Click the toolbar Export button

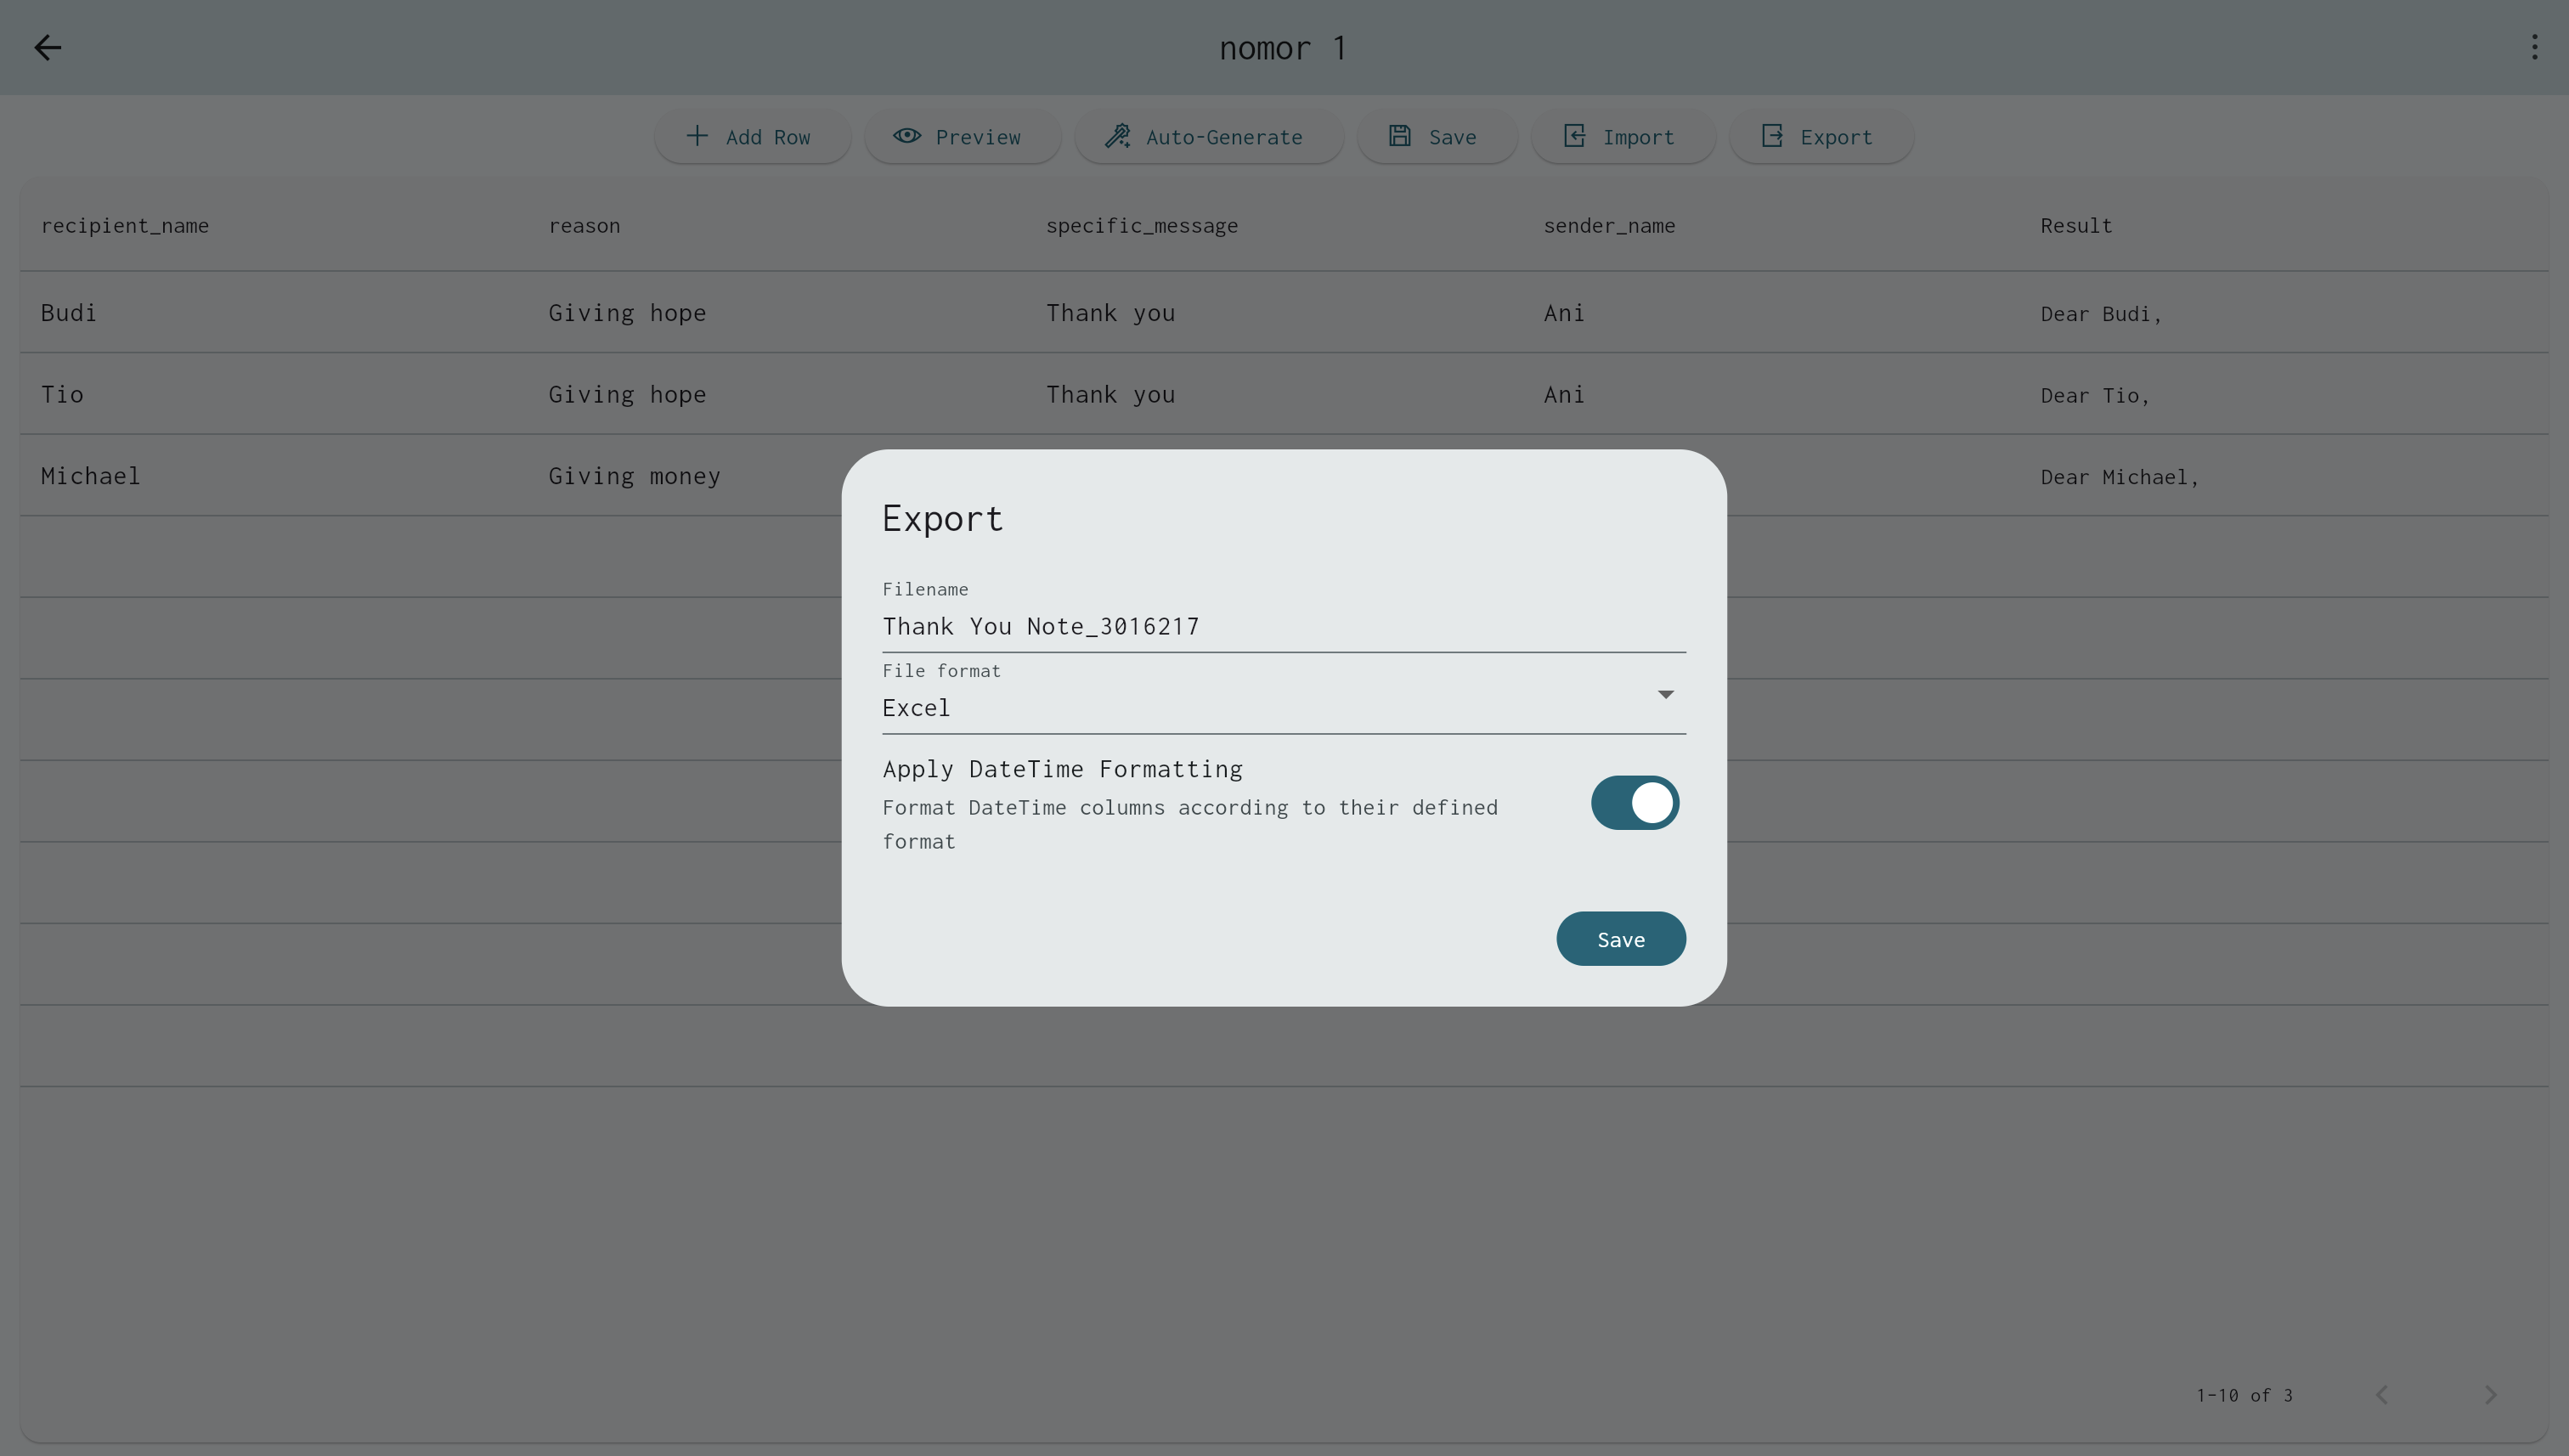(x=1821, y=137)
